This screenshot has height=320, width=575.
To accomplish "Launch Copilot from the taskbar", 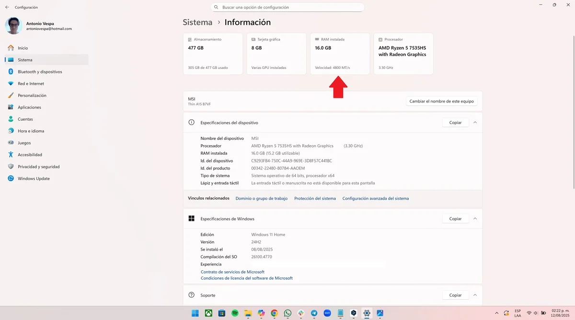I will pos(261,313).
